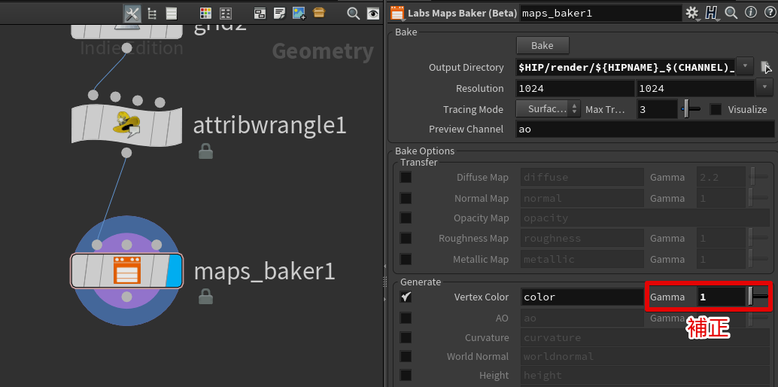Enable the Normal Map checkbox
The height and width of the screenshot is (387, 778).
[x=406, y=198]
